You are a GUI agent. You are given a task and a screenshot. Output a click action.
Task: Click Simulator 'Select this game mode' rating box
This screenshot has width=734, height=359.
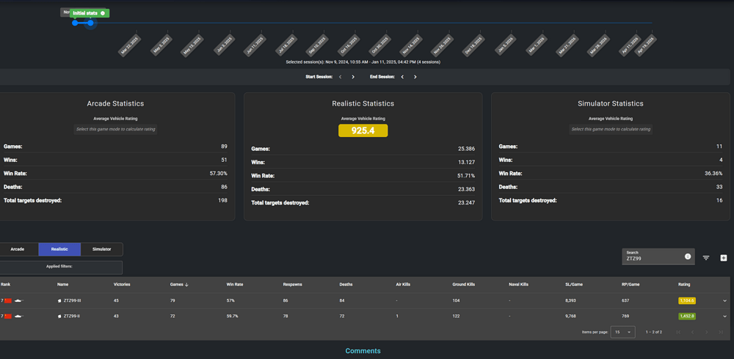[611, 129]
